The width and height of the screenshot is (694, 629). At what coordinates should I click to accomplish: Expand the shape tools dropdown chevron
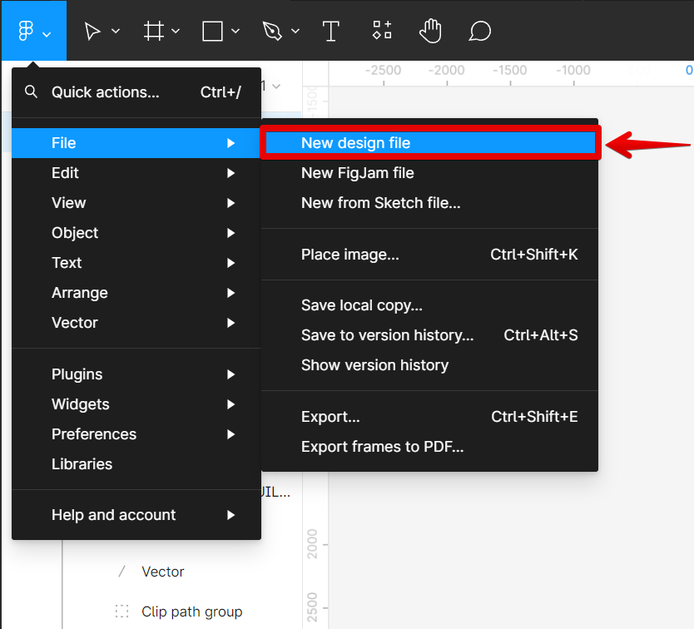(235, 32)
